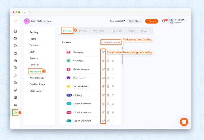
Task: Switch to the Hair length tab
Action: 116,31
